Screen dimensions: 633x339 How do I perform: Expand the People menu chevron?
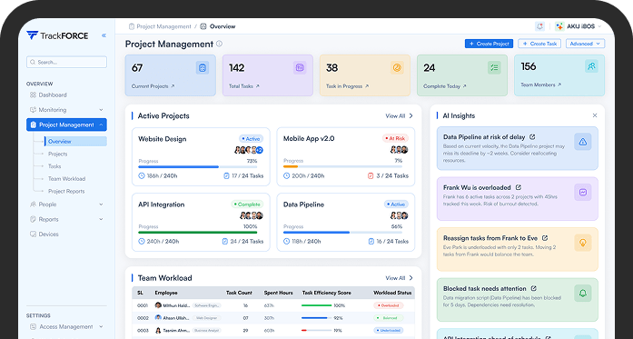(101, 204)
